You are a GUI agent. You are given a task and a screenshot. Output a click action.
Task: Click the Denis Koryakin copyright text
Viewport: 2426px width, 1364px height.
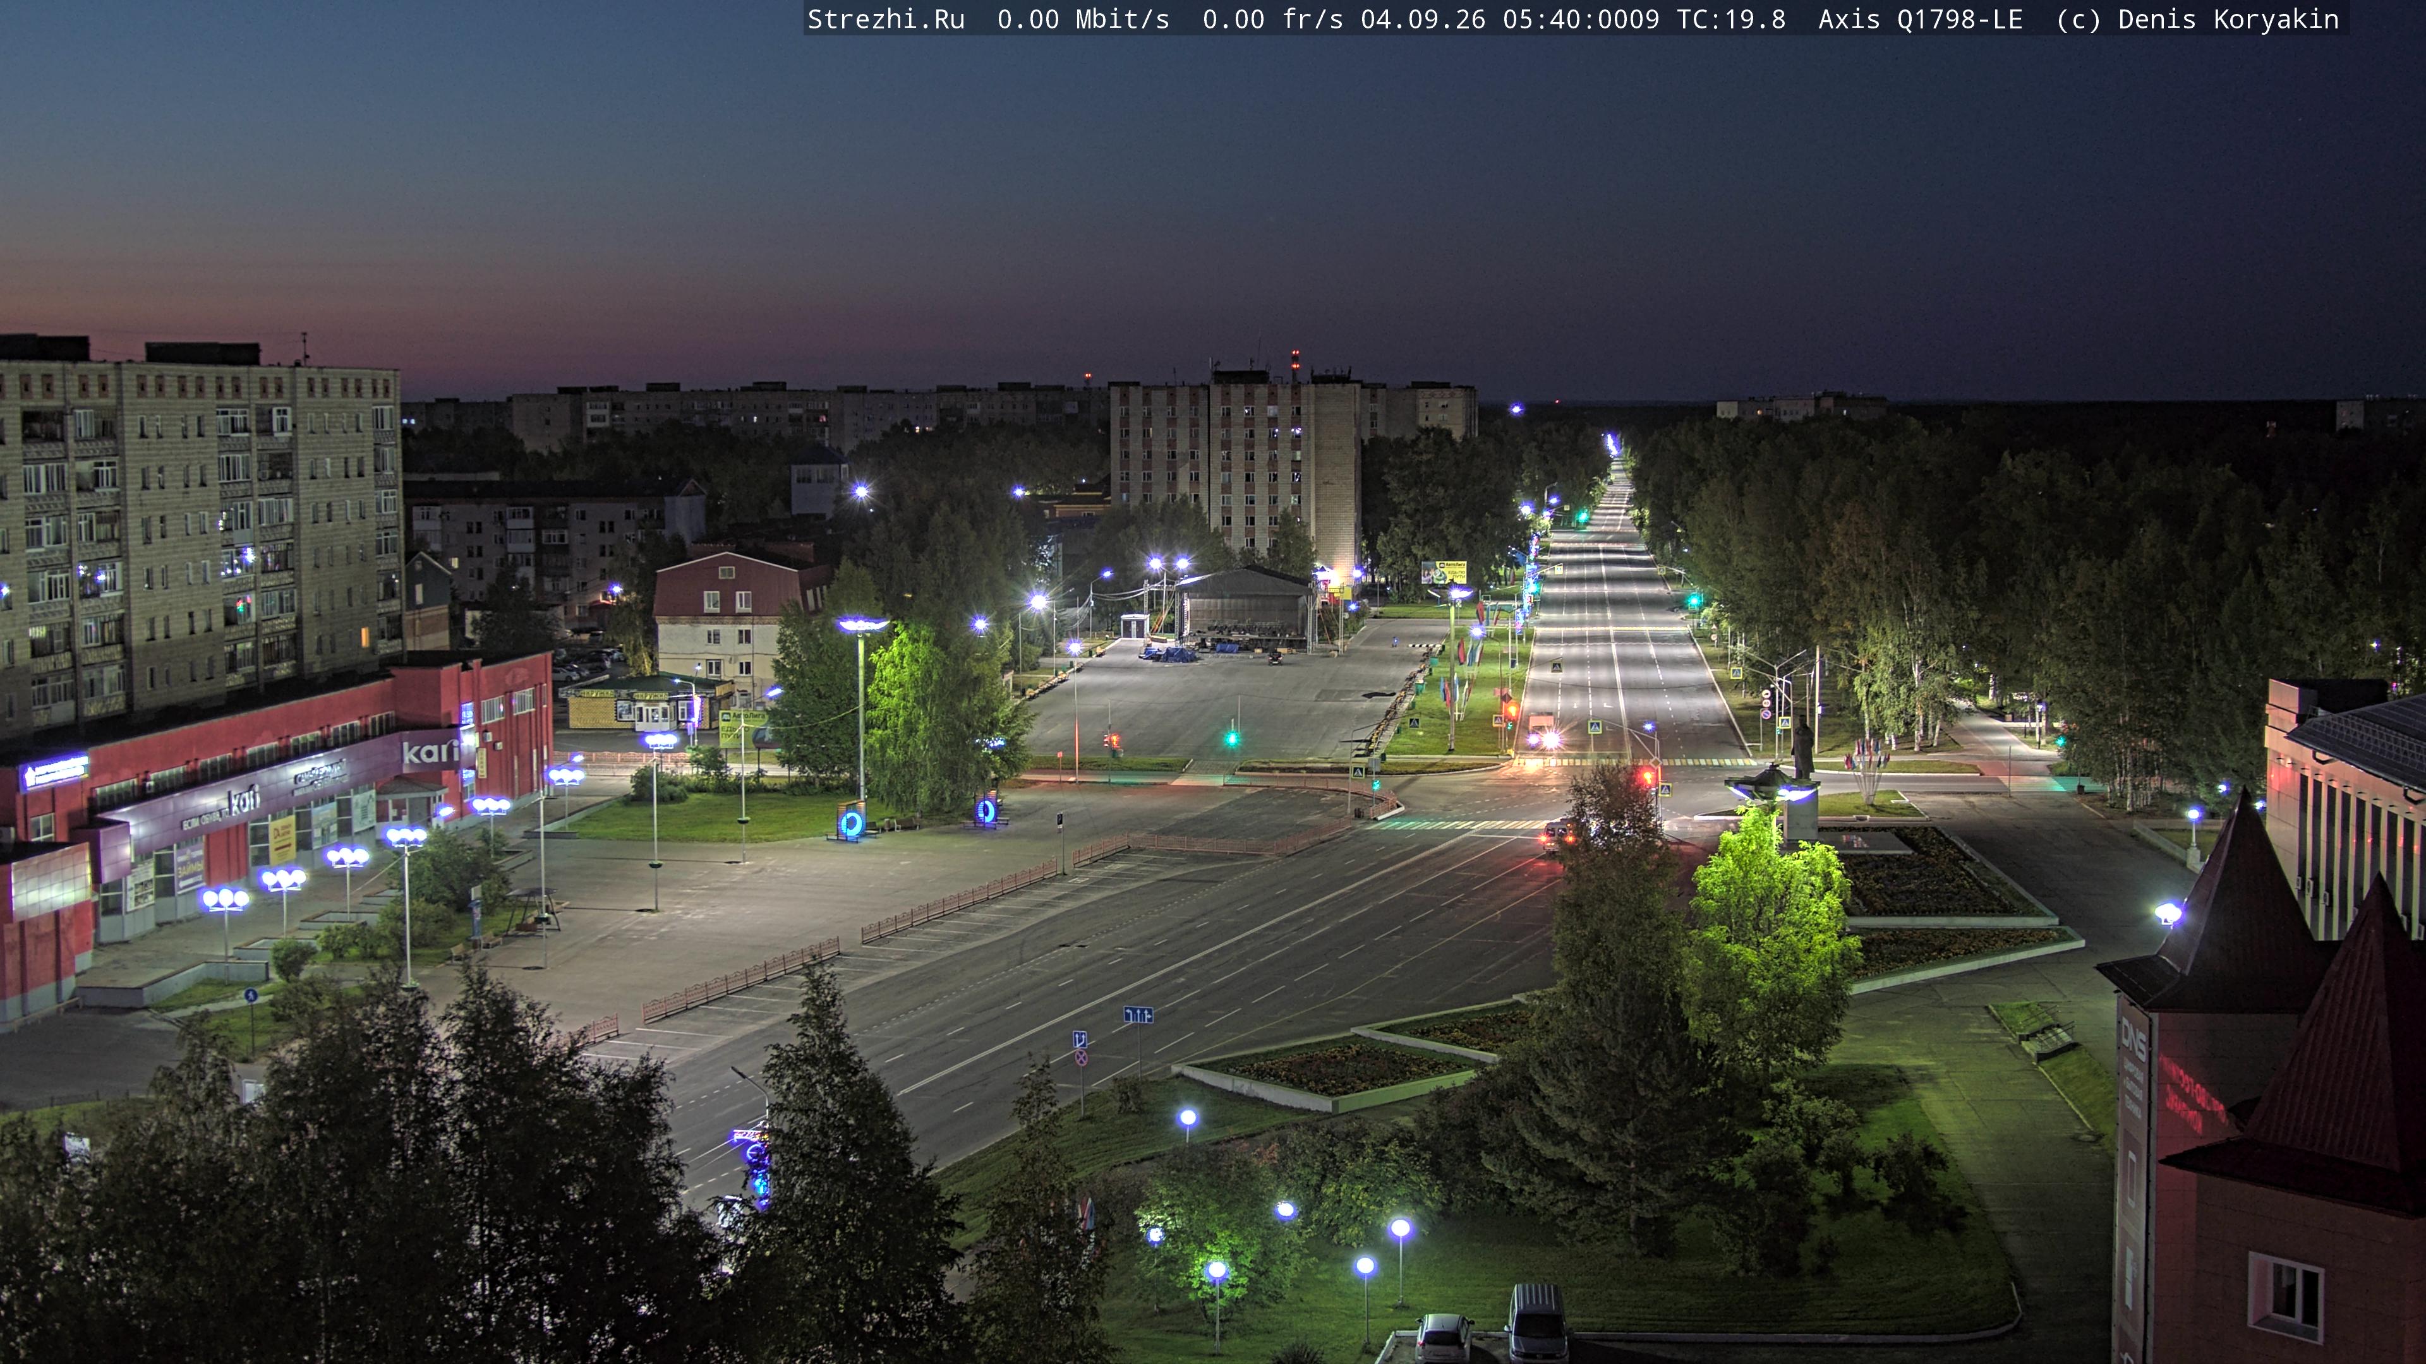pyautogui.click(x=2228, y=20)
